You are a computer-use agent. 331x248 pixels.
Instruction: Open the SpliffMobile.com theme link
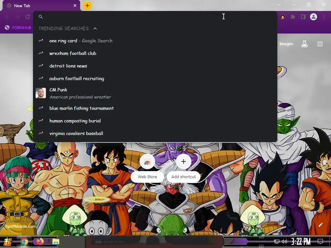[x=20, y=226]
